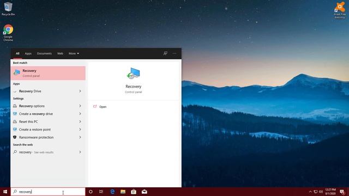This screenshot has height=196, width=349.
Task: Expand the recovery web results arrow
Action: [80, 152]
